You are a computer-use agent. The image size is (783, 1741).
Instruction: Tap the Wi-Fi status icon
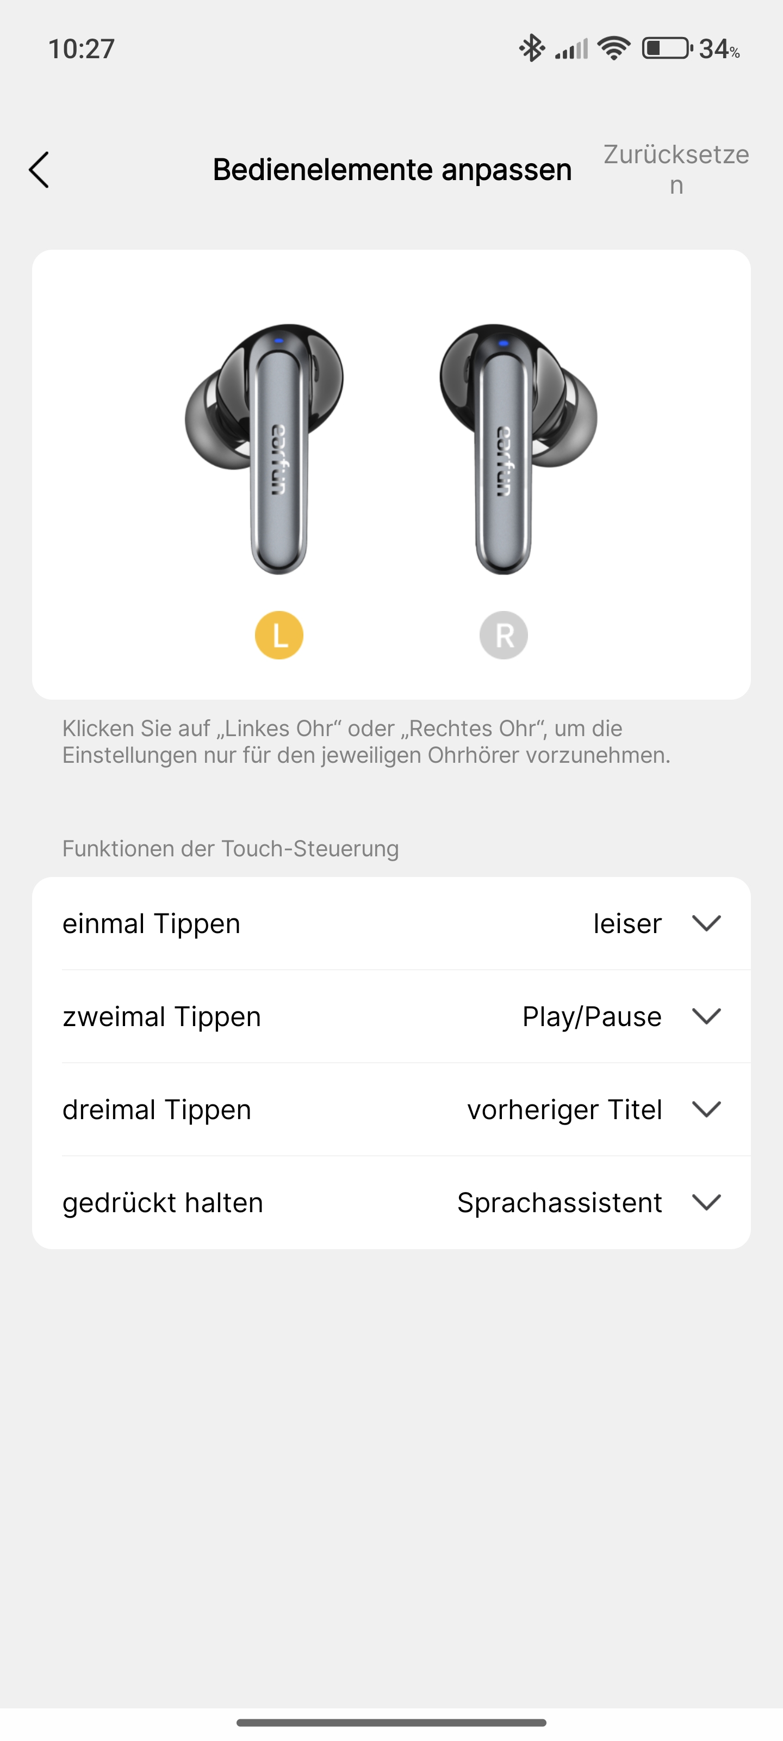coord(614,48)
